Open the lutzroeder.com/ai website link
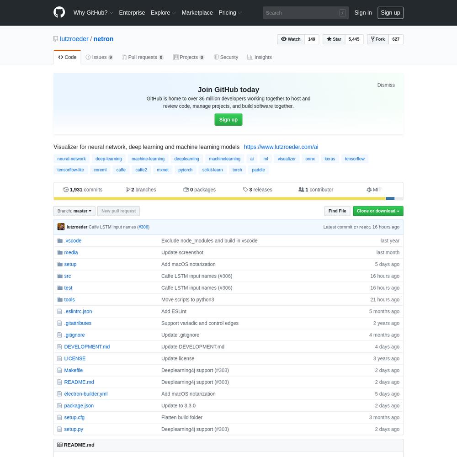This screenshot has height=457, width=457. point(281,147)
